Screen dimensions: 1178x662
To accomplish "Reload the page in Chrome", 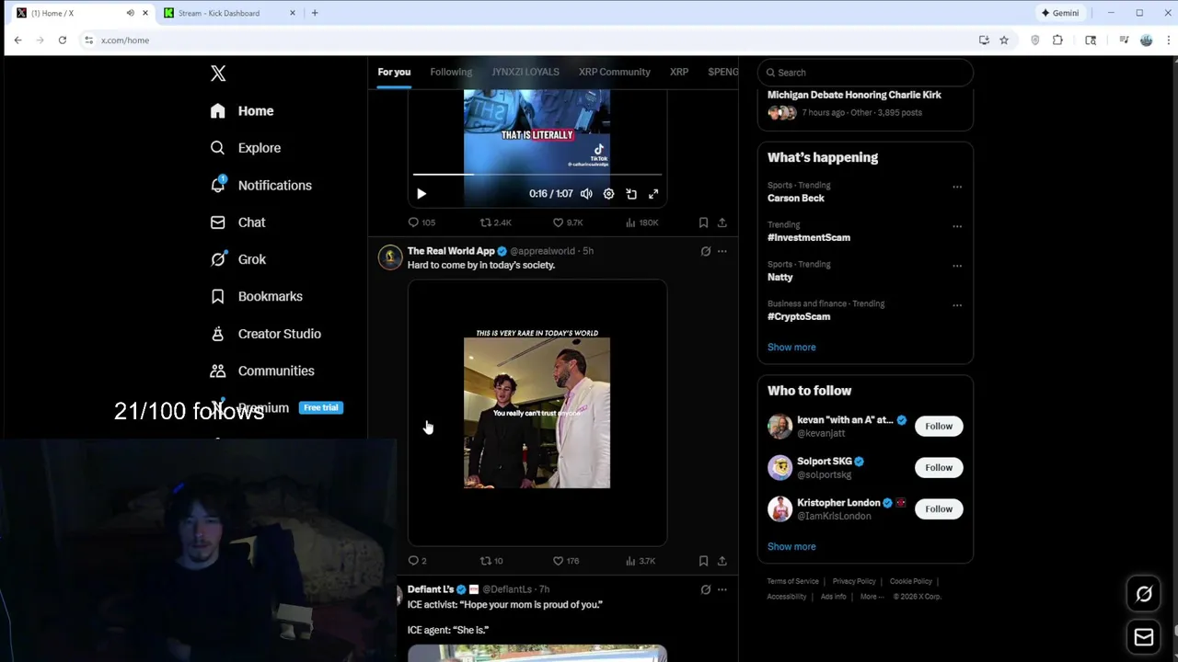I will pyautogui.click(x=62, y=40).
